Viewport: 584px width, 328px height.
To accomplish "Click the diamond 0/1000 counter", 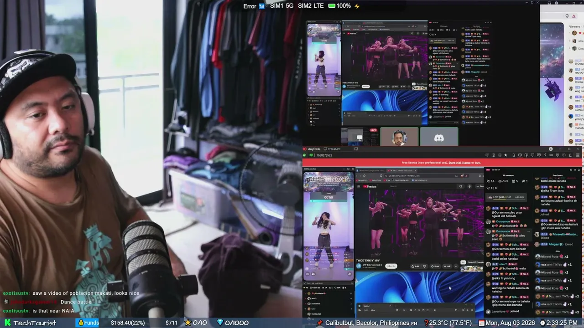I will click(x=233, y=323).
